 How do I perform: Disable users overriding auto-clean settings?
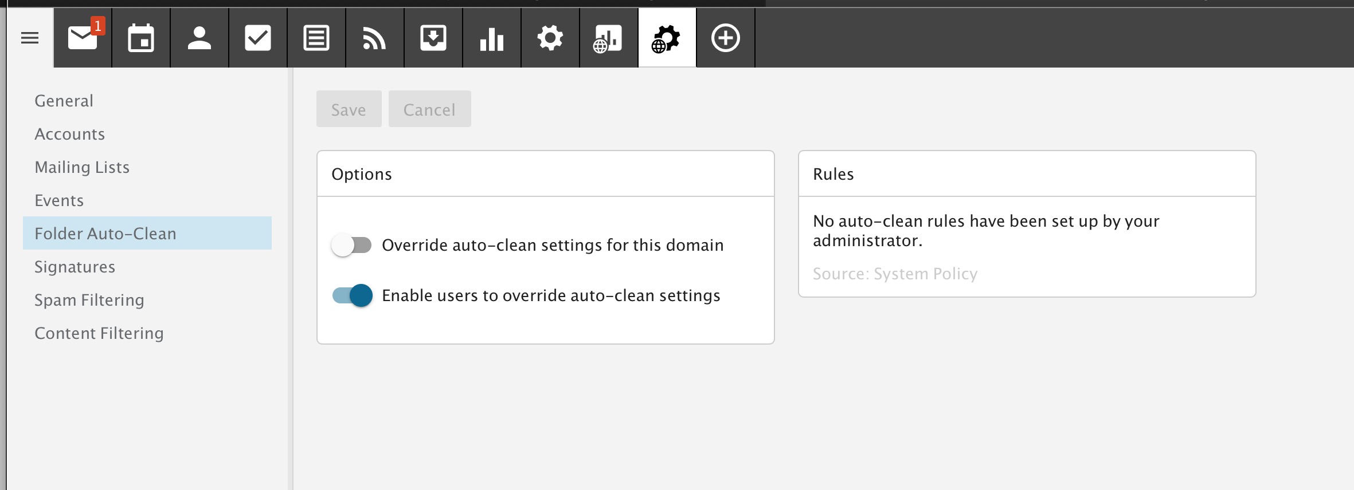pyautogui.click(x=352, y=296)
